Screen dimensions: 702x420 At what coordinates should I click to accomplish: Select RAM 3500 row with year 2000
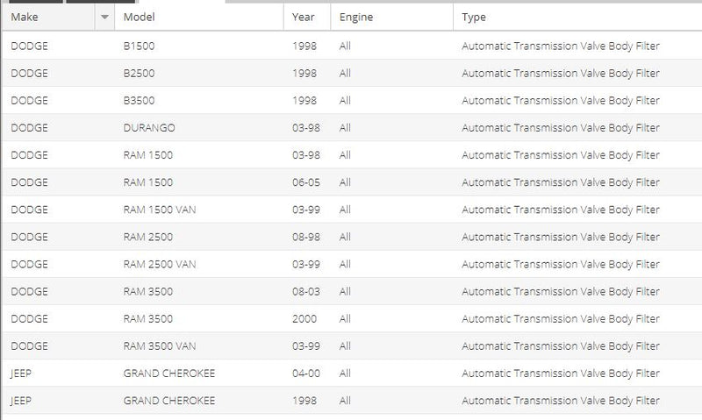click(x=352, y=318)
